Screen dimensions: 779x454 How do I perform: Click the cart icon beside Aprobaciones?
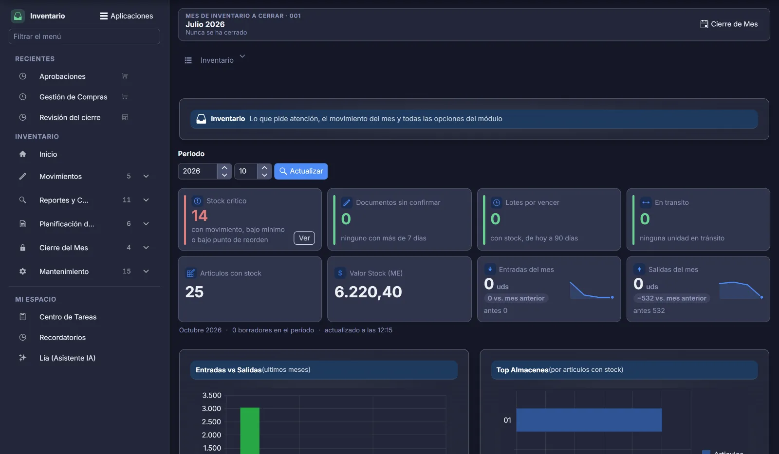tap(125, 76)
